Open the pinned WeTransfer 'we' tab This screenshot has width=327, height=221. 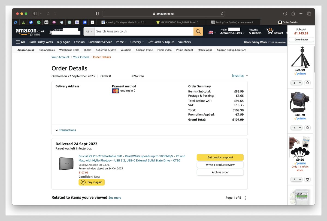pos(46,22)
